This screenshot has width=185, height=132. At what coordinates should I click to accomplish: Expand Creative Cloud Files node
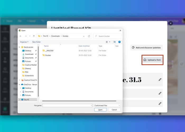pyautogui.click(x=19, y=80)
